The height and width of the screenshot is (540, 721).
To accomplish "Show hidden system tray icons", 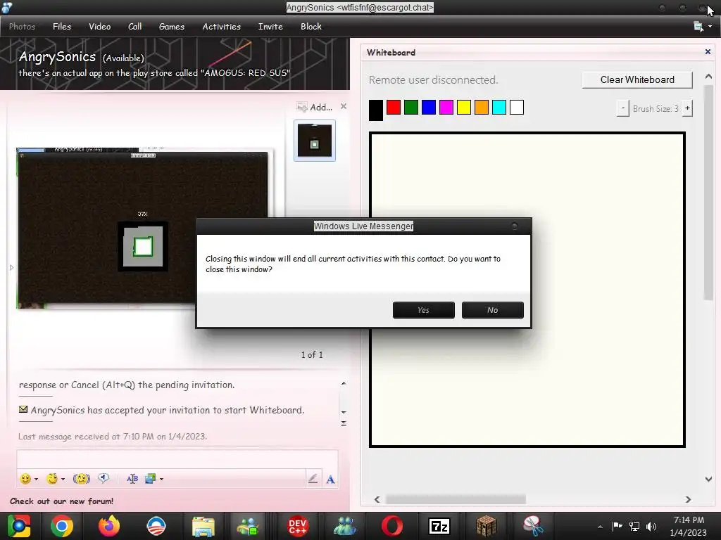I will [600, 527].
